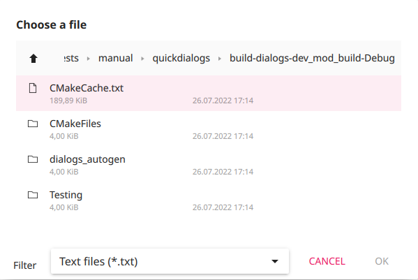Viewport: 418px width, 280px height.
Task: Confirm selection with the OK button
Action: click(382, 261)
